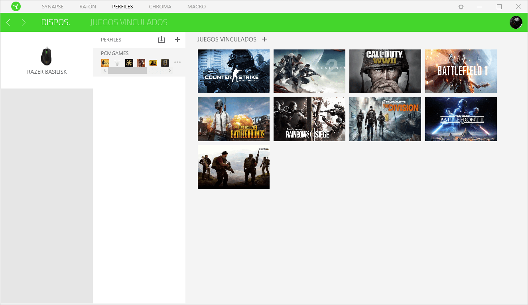This screenshot has height=305, width=528.
Task: Minimize the Razer Synapse window
Action: 480,7
